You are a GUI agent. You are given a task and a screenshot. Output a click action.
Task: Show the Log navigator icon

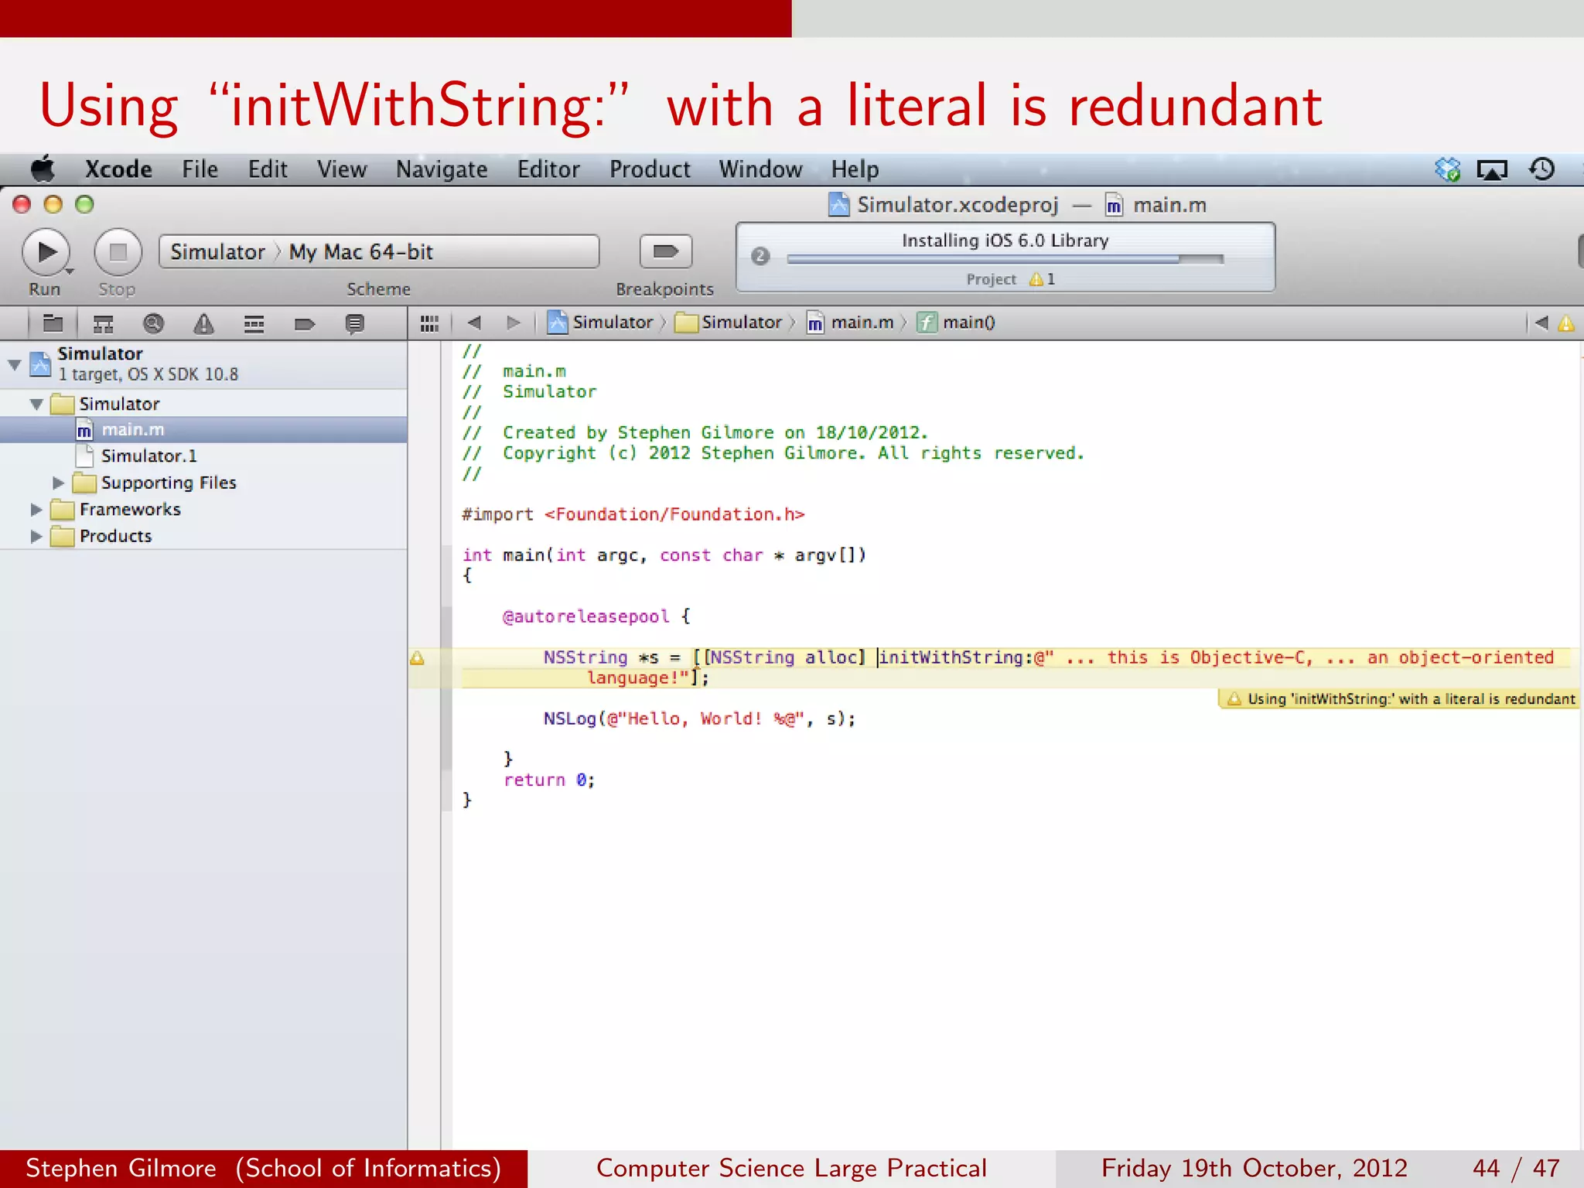(355, 323)
